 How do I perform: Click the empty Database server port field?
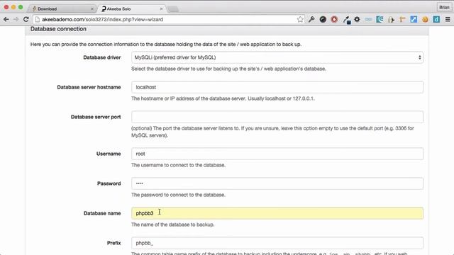pos(277,117)
